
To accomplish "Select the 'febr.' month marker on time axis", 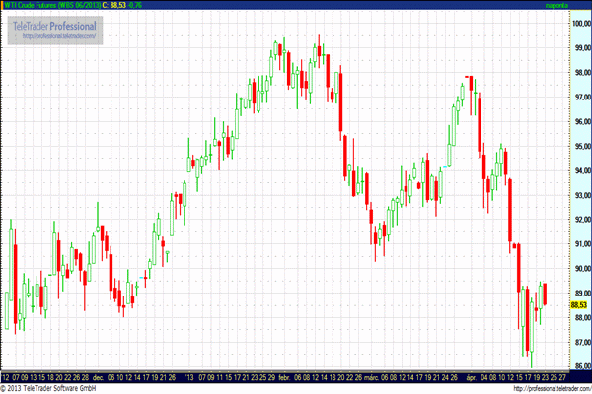I will (283, 376).
